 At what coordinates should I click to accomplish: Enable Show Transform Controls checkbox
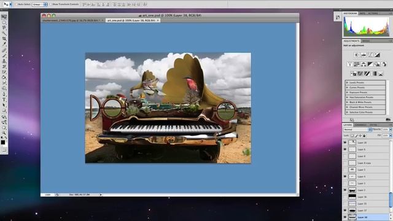[x=50, y=4]
